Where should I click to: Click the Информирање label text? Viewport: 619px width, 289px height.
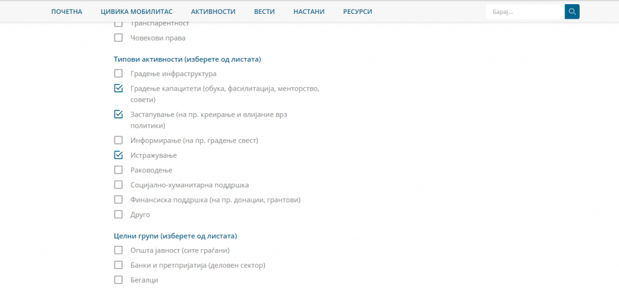(x=194, y=140)
